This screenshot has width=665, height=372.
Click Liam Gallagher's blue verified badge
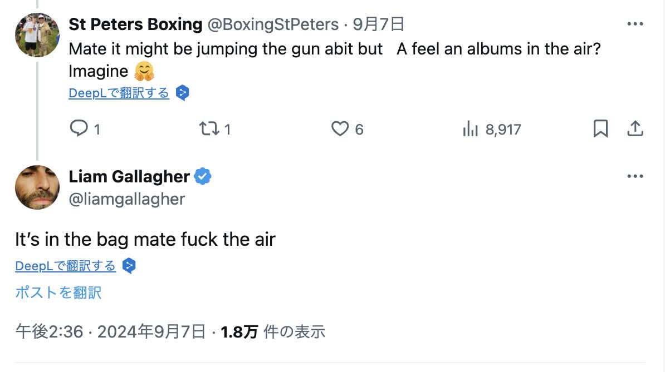coord(202,177)
